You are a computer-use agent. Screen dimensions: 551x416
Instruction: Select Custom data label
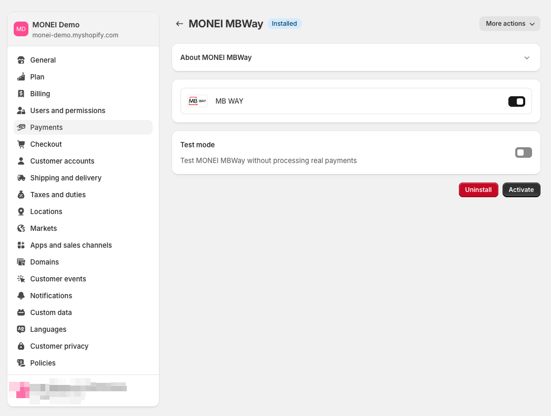point(51,313)
